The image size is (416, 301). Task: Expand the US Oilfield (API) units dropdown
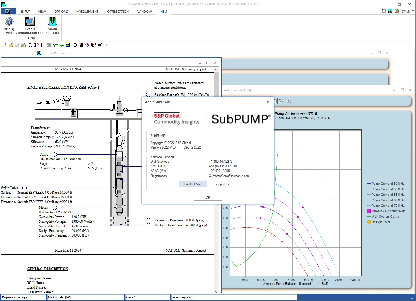coord(85,297)
